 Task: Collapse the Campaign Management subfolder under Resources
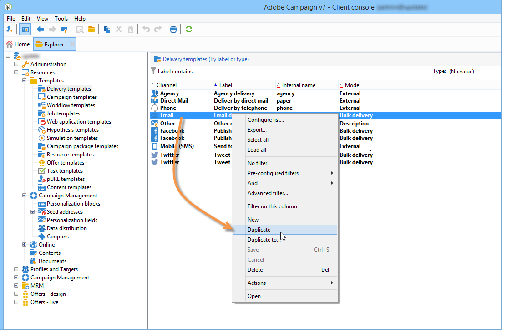25,196
